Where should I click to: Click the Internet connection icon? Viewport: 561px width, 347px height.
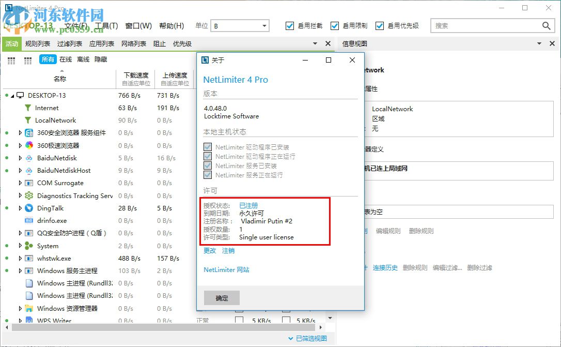coord(28,108)
